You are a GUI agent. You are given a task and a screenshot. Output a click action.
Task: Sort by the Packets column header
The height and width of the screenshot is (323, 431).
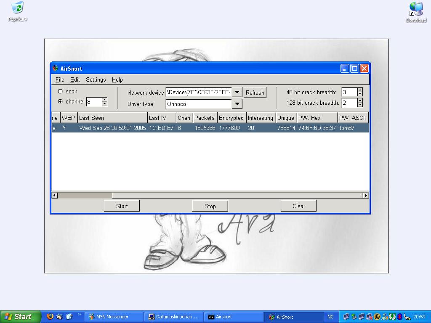point(205,118)
